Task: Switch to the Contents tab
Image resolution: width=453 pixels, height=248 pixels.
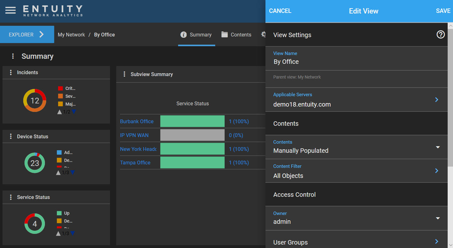Action: 236,35
